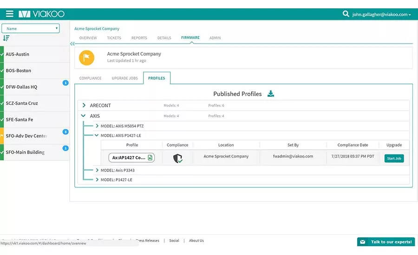
Task: Switch to the Reports tab
Action: click(x=139, y=38)
